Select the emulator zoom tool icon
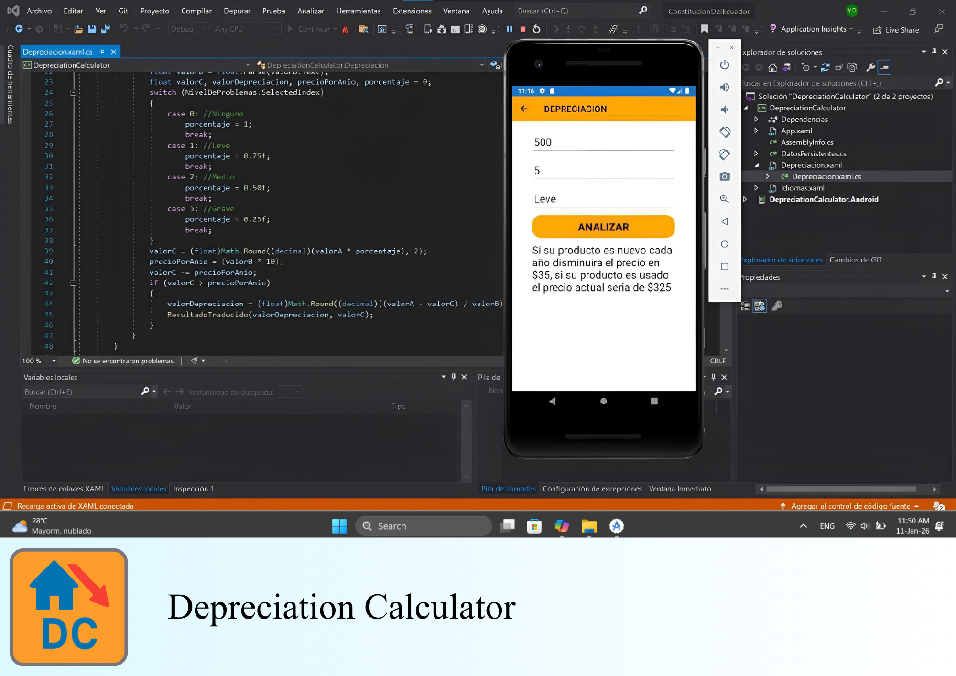Image resolution: width=956 pixels, height=676 pixels. point(725,199)
